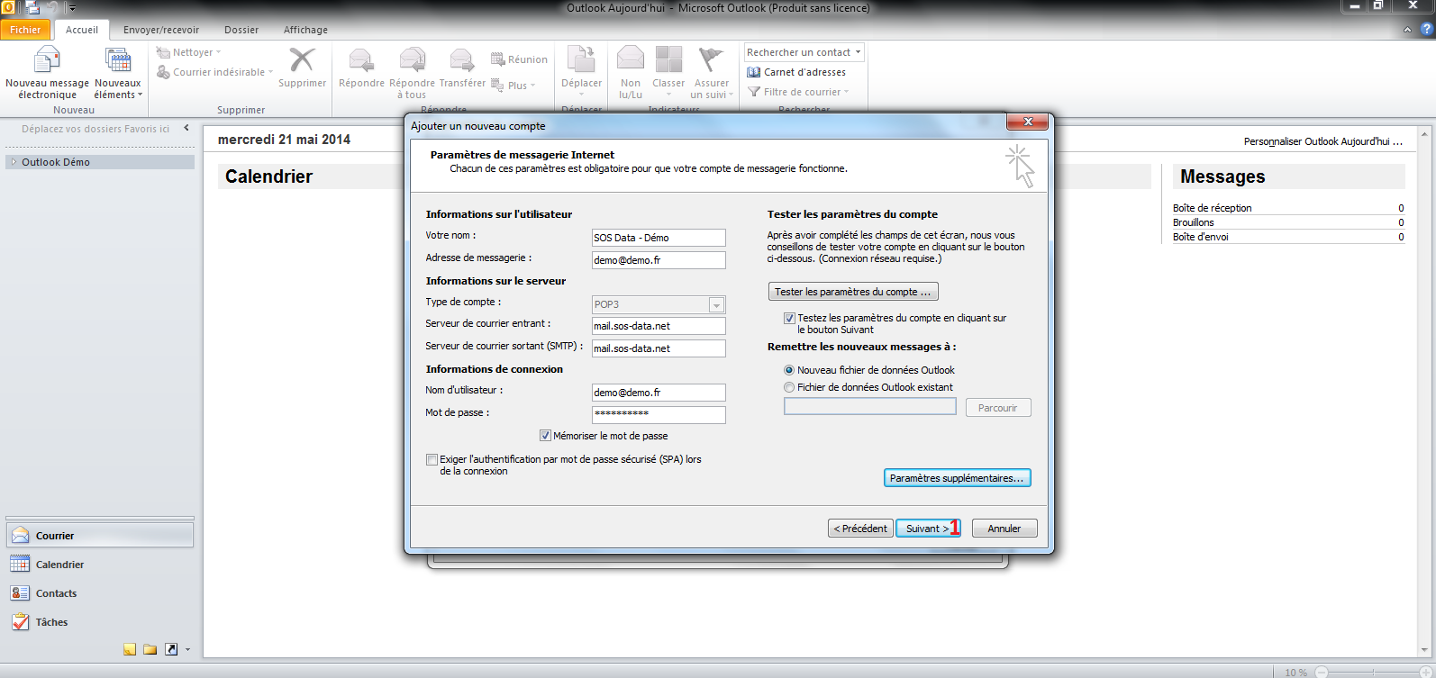Enable secure password authentication (SPA) checkbox

(x=432, y=459)
